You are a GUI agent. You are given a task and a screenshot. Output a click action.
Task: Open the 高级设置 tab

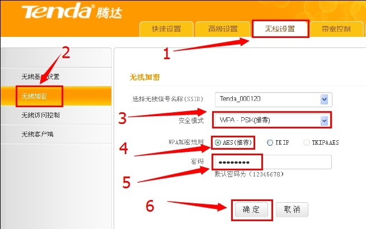point(223,29)
